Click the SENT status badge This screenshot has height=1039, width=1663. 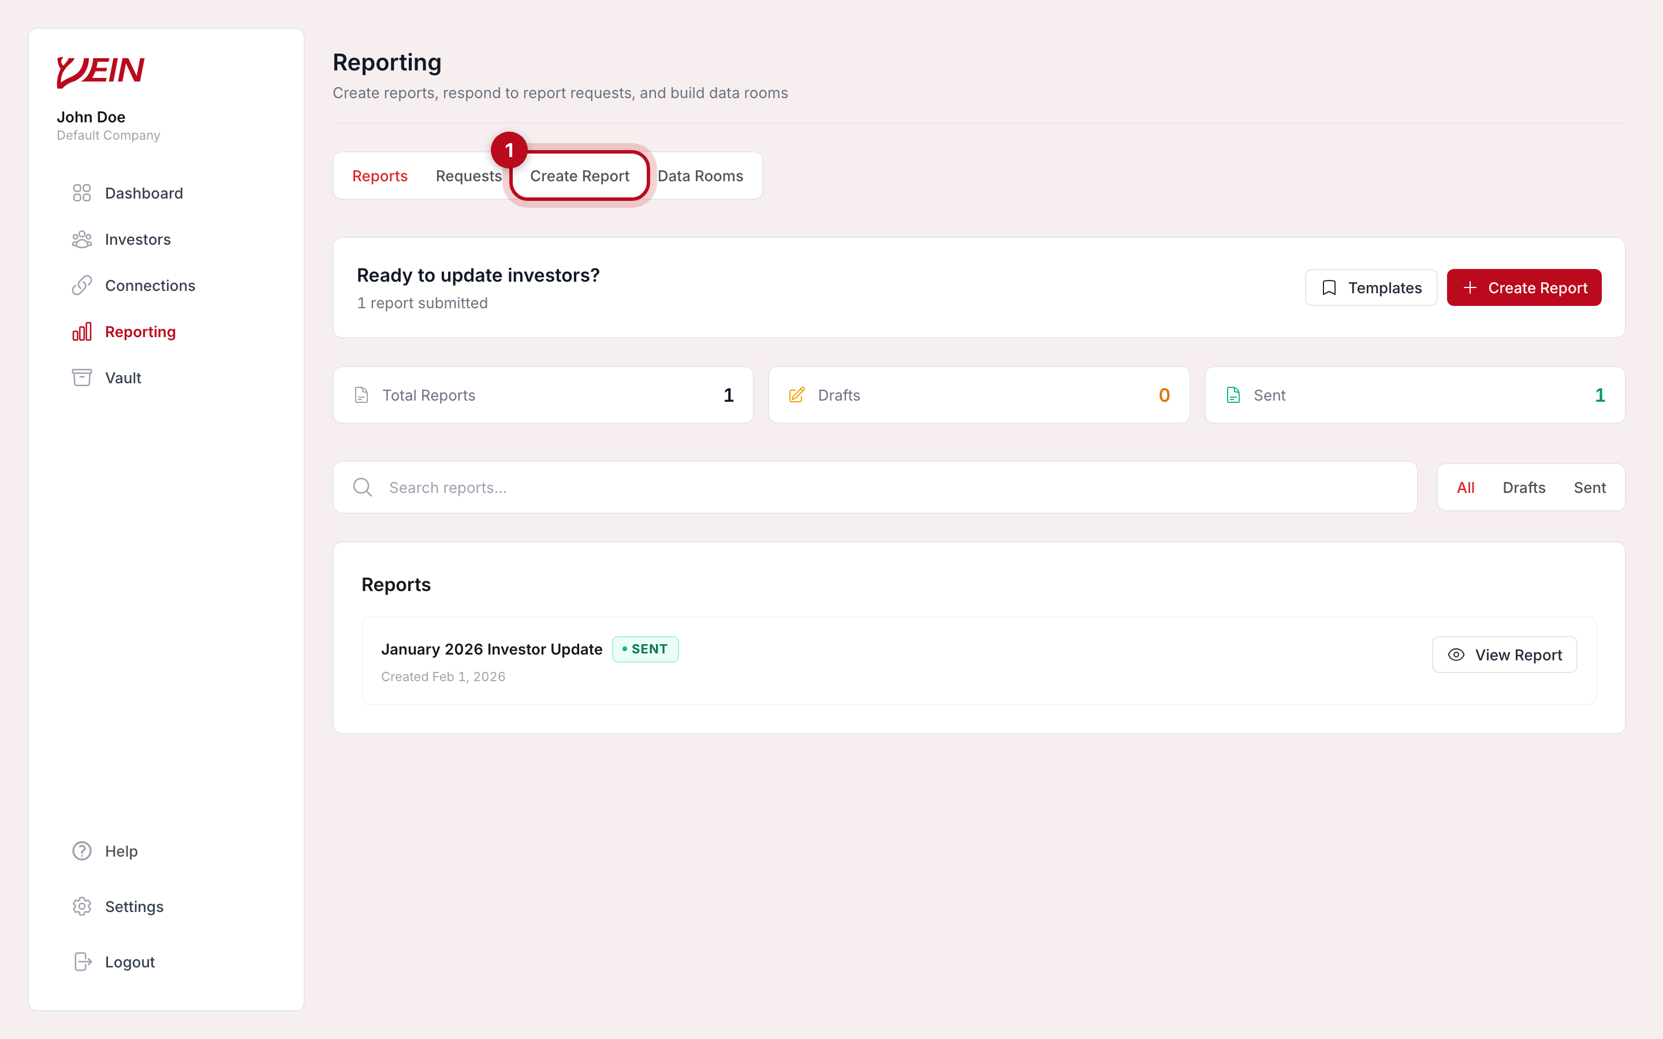click(x=645, y=649)
